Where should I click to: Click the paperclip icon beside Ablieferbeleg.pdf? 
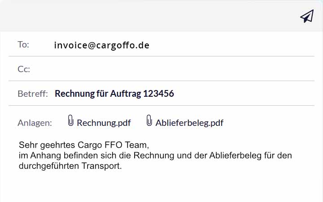tap(149, 120)
